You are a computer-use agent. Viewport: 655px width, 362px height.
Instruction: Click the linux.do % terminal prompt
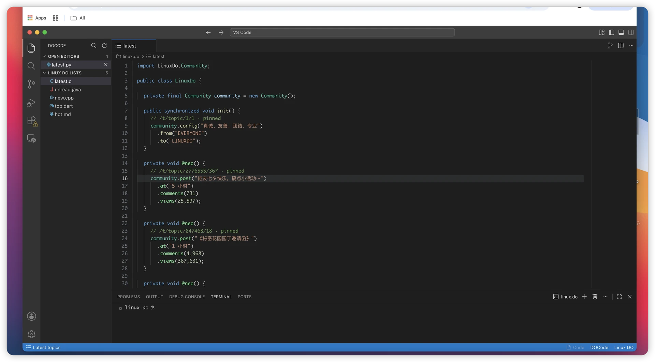140,308
